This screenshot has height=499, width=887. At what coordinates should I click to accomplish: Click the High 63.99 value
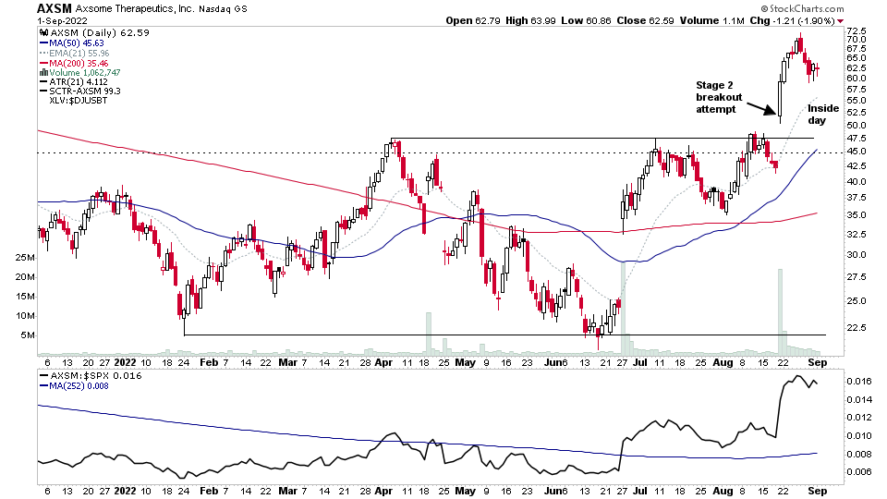(530, 21)
